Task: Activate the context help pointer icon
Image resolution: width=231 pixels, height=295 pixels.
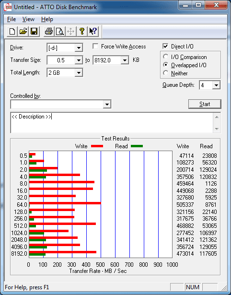Action: click(x=93, y=31)
